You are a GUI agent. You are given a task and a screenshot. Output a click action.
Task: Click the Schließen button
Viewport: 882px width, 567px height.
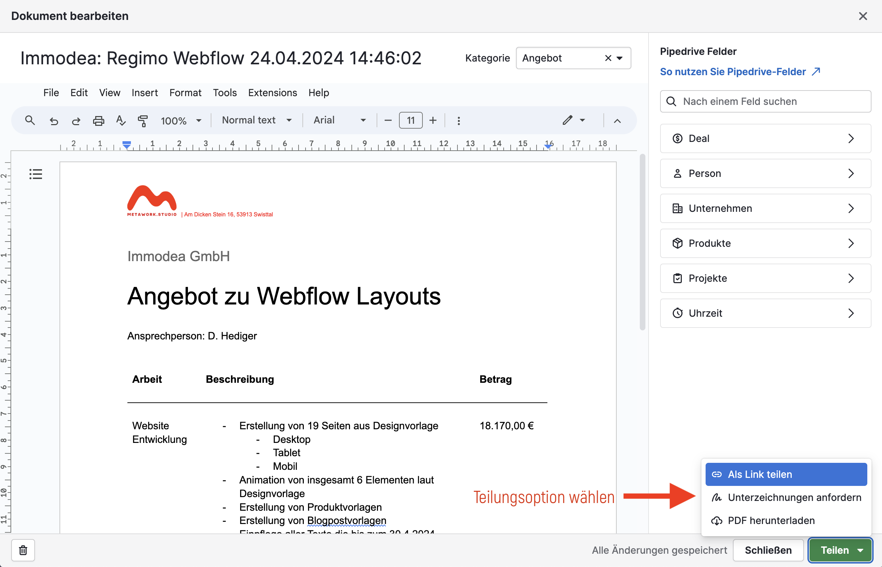pos(768,550)
